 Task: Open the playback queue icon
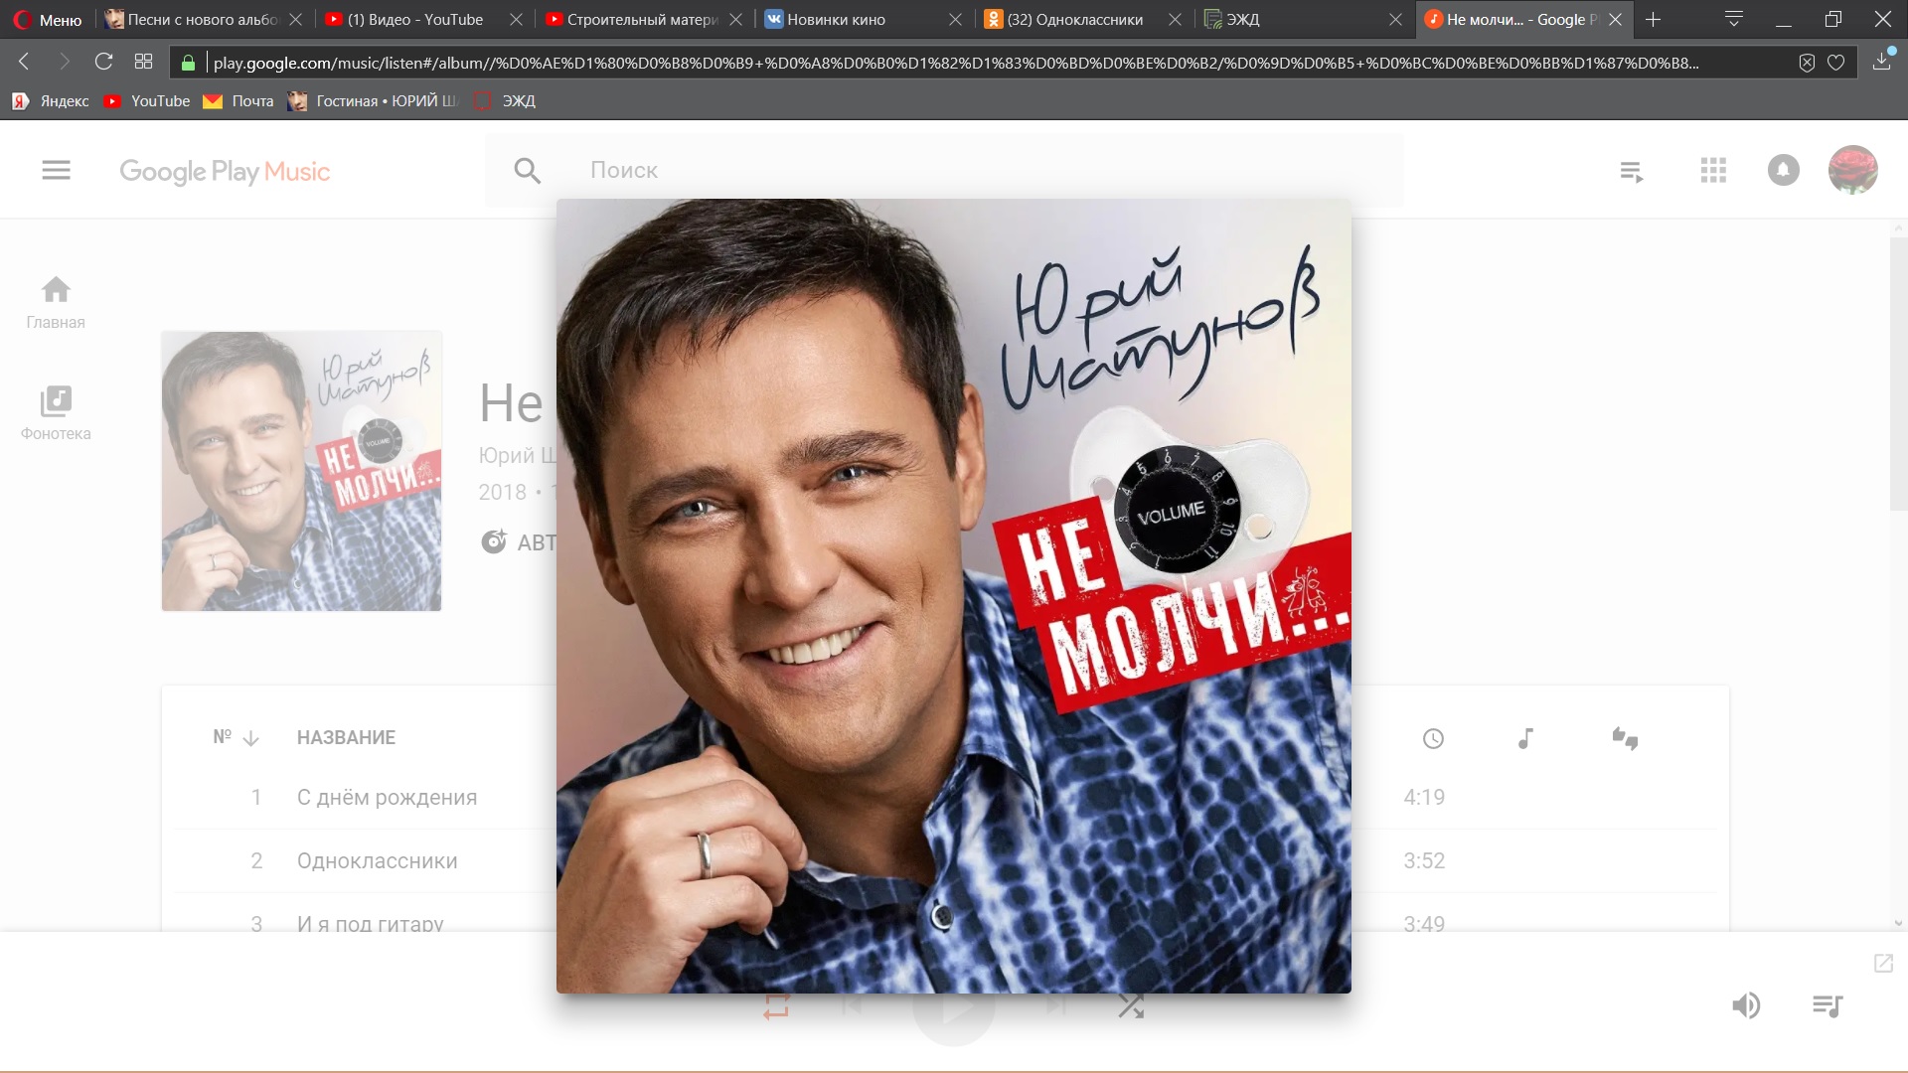pos(1827,1005)
